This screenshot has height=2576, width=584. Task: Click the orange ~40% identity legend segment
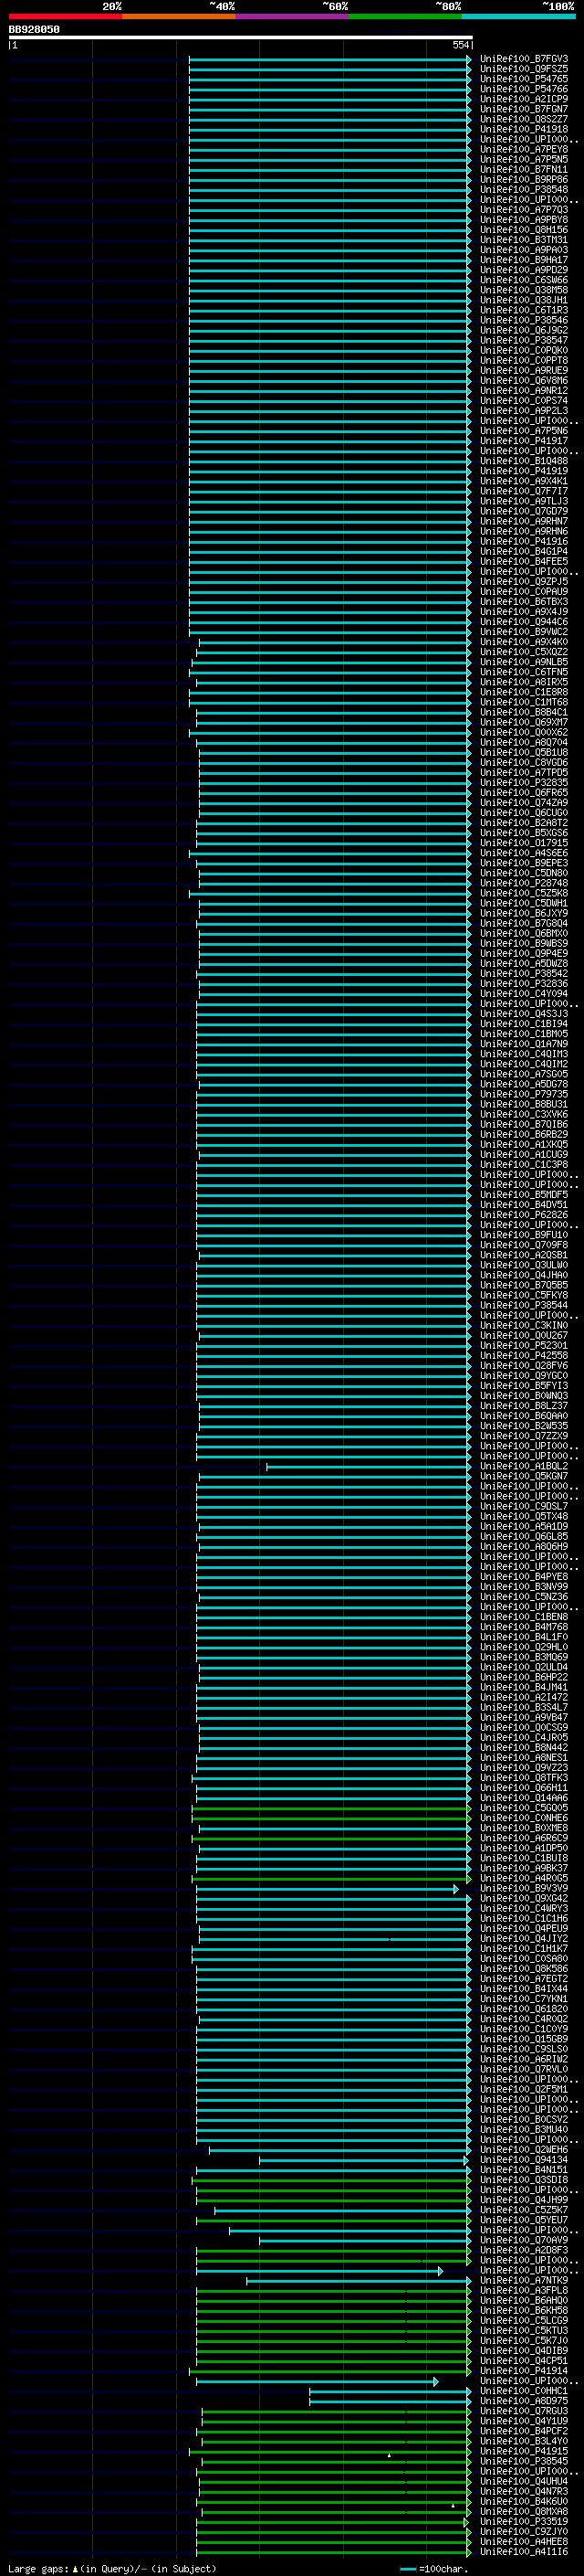point(179,16)
